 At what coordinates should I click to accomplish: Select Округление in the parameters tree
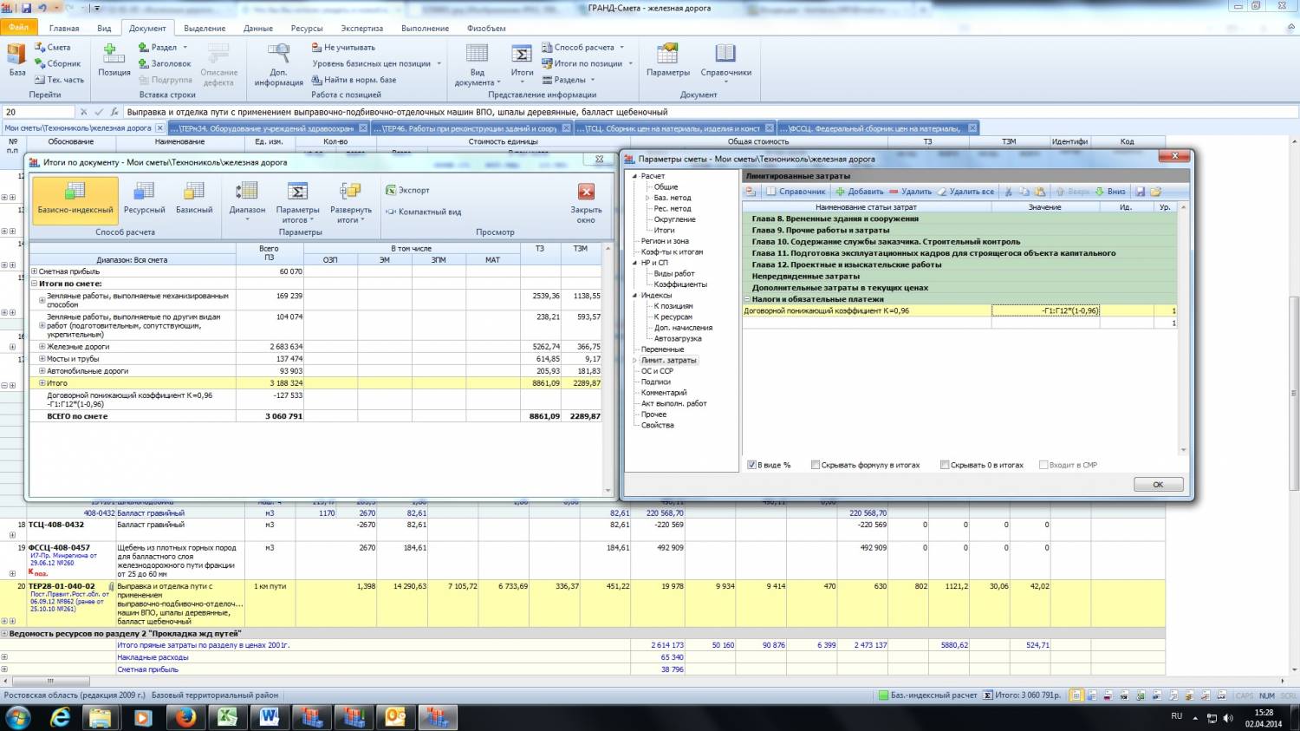click(x=674, y=219)
